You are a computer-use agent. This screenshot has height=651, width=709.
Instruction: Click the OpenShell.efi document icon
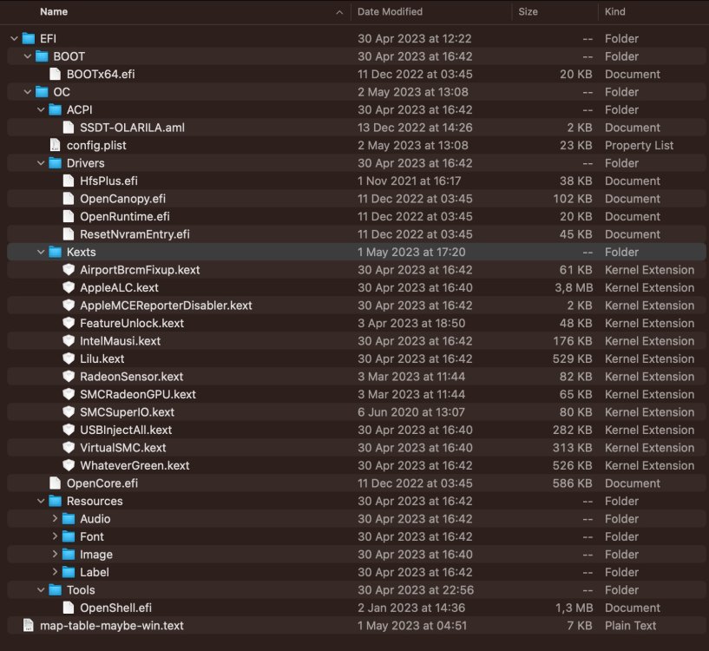tap(69, 608)
